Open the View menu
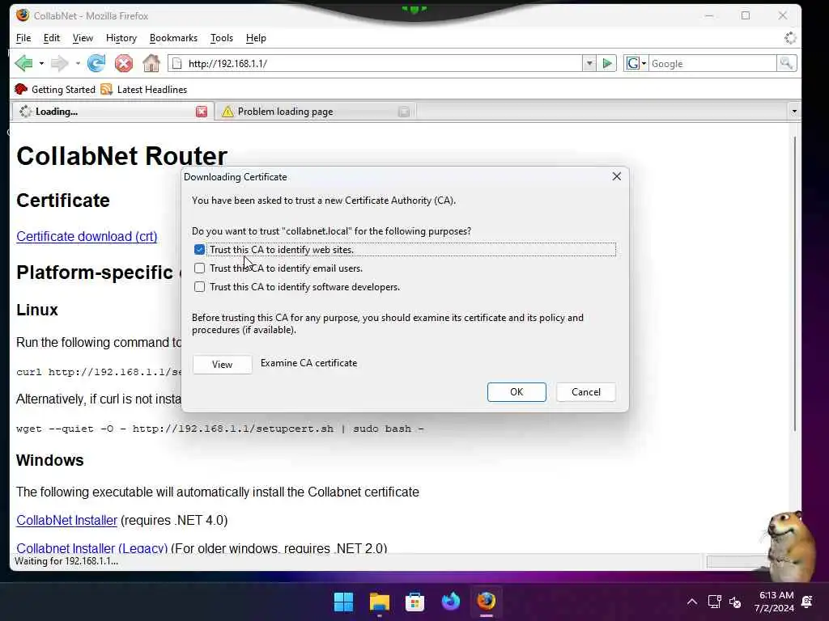This screenshot has height=621, width=829. (83, 38)
